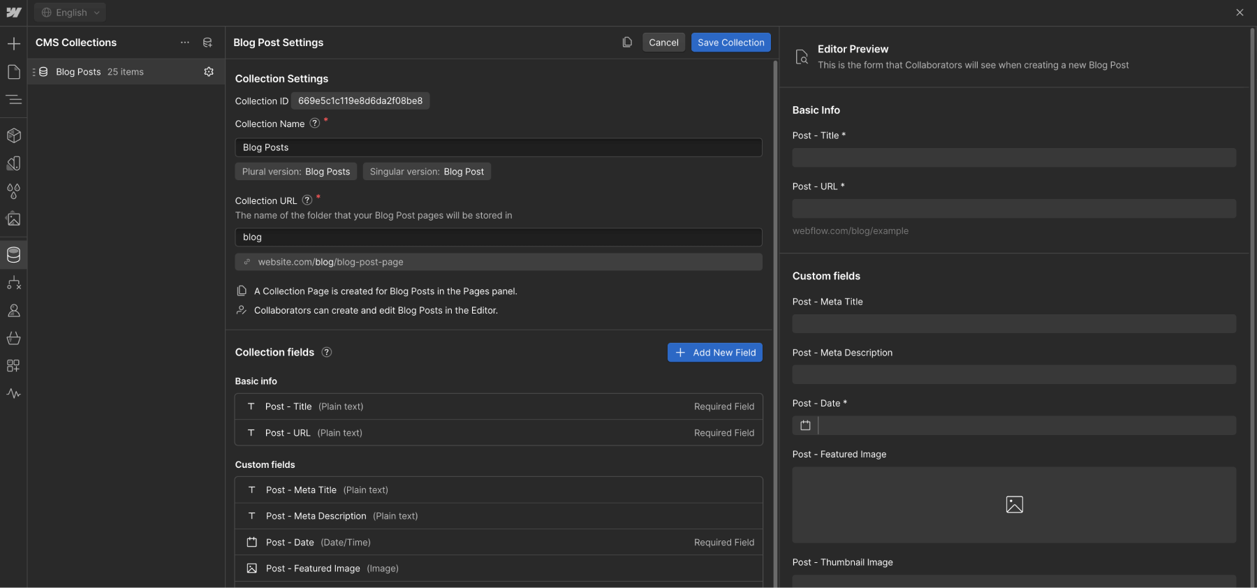The image size is (1257, 588).
Task: Open the Webflow logo menu
Action: click(13, 13)
